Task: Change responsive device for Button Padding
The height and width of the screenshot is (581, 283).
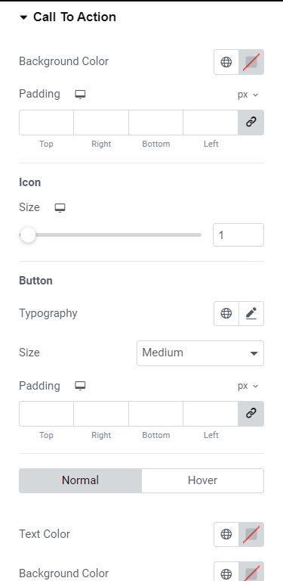Action: [x=80, y=386]
